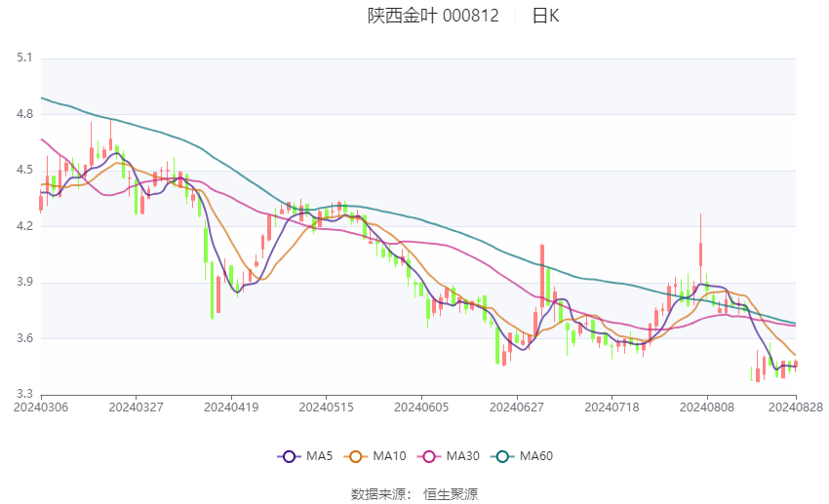Screen dimensions: 829x504
Task: Click the x-axis date 20240419
Action: pyautogui.click(x=231, y=407)
